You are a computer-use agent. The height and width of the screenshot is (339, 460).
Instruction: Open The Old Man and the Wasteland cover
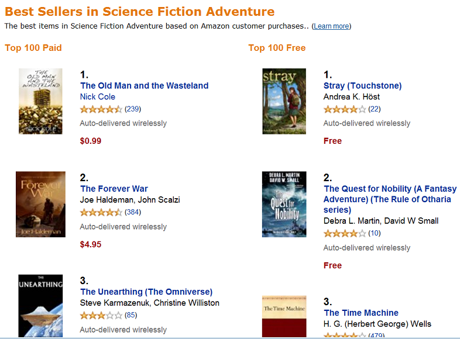click(40, 101)
